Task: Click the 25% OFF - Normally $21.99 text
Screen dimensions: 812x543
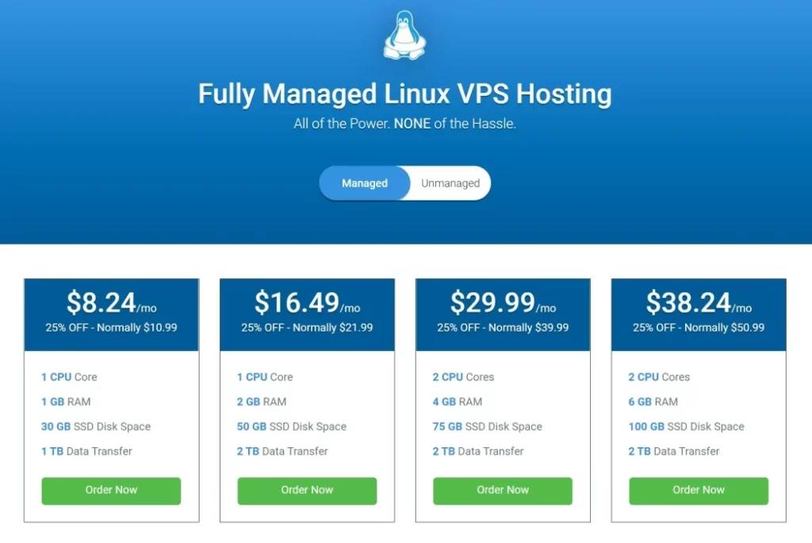Action: click(307, 327)
